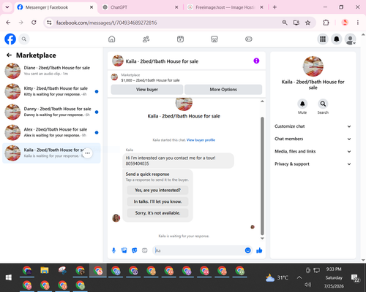Viewport: 366px width, 292px height.
Task: Open the Windows Start button
Action: tap(9, 277)
